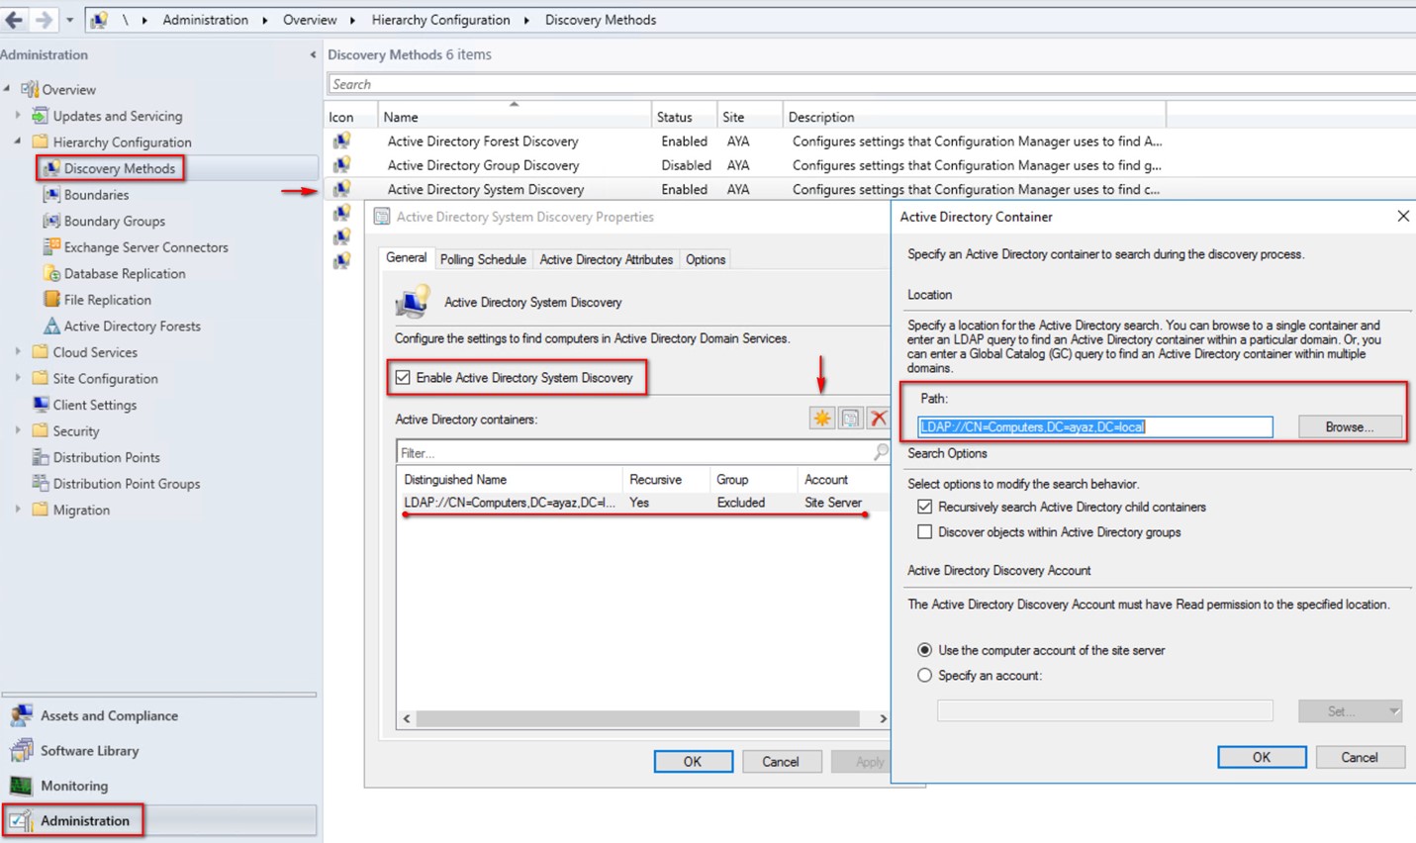Click the Discovery Methods Search box

pos(871,84)
